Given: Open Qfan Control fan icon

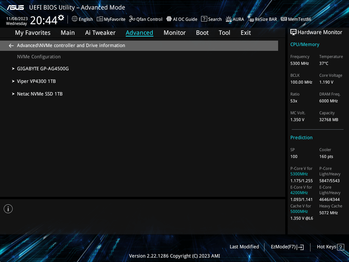Looking at the screenshot, I should click(132, 19).
